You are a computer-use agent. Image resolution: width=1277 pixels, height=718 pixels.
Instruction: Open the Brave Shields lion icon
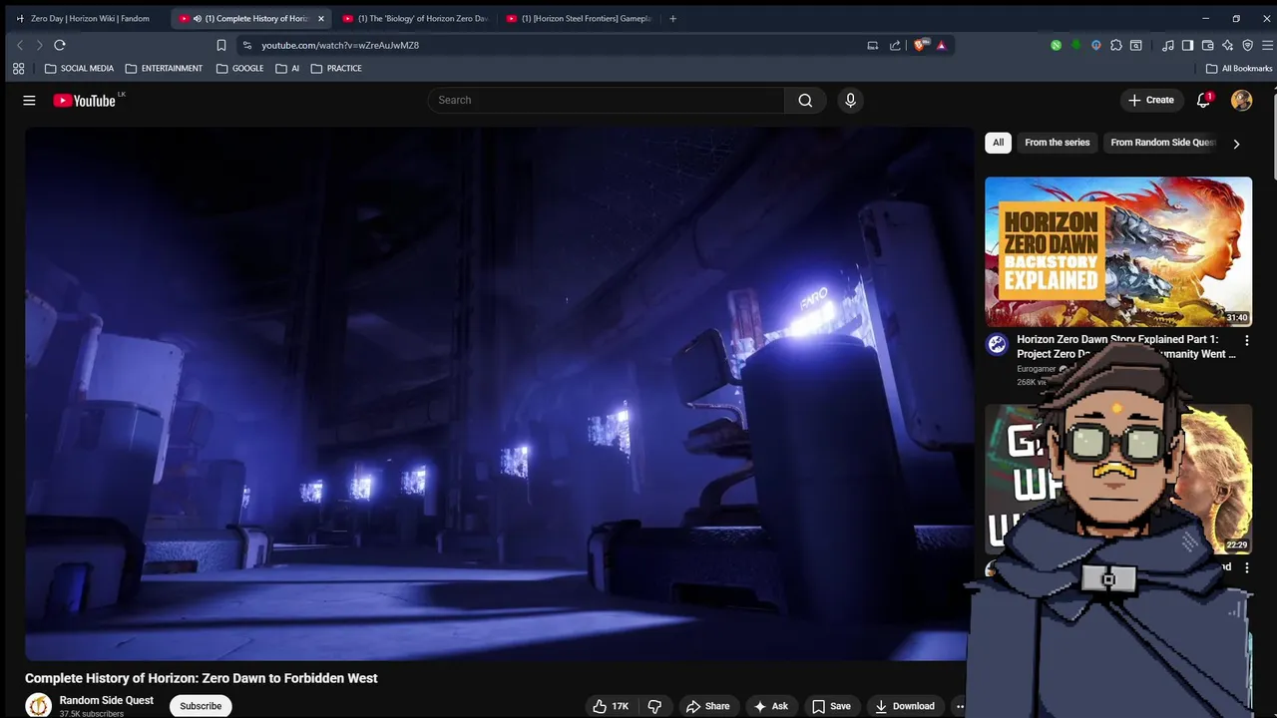921,45
